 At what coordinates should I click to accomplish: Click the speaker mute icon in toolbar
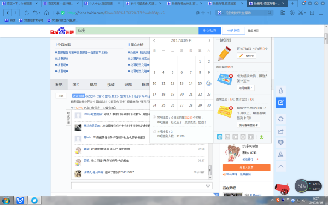292,13
